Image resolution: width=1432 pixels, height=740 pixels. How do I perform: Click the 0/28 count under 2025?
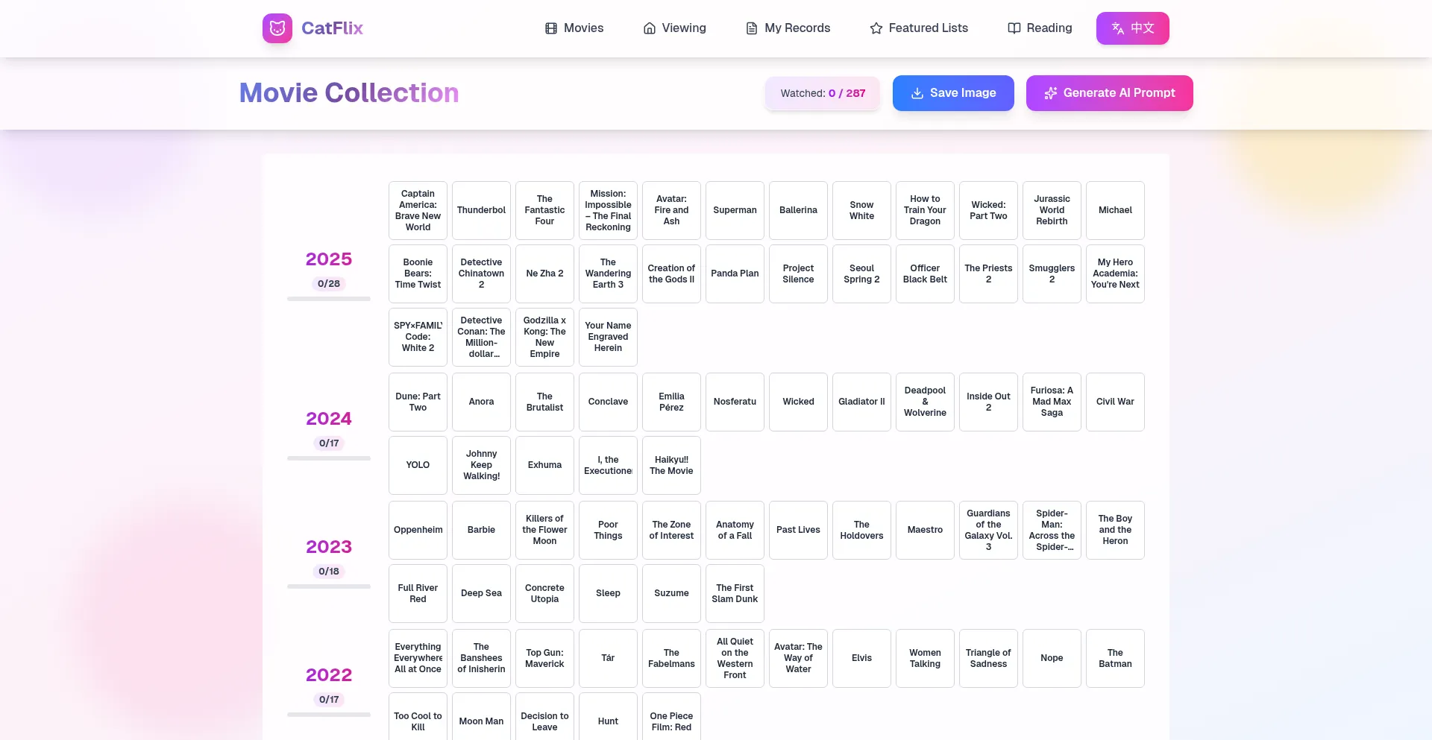(x=329, y=284)
